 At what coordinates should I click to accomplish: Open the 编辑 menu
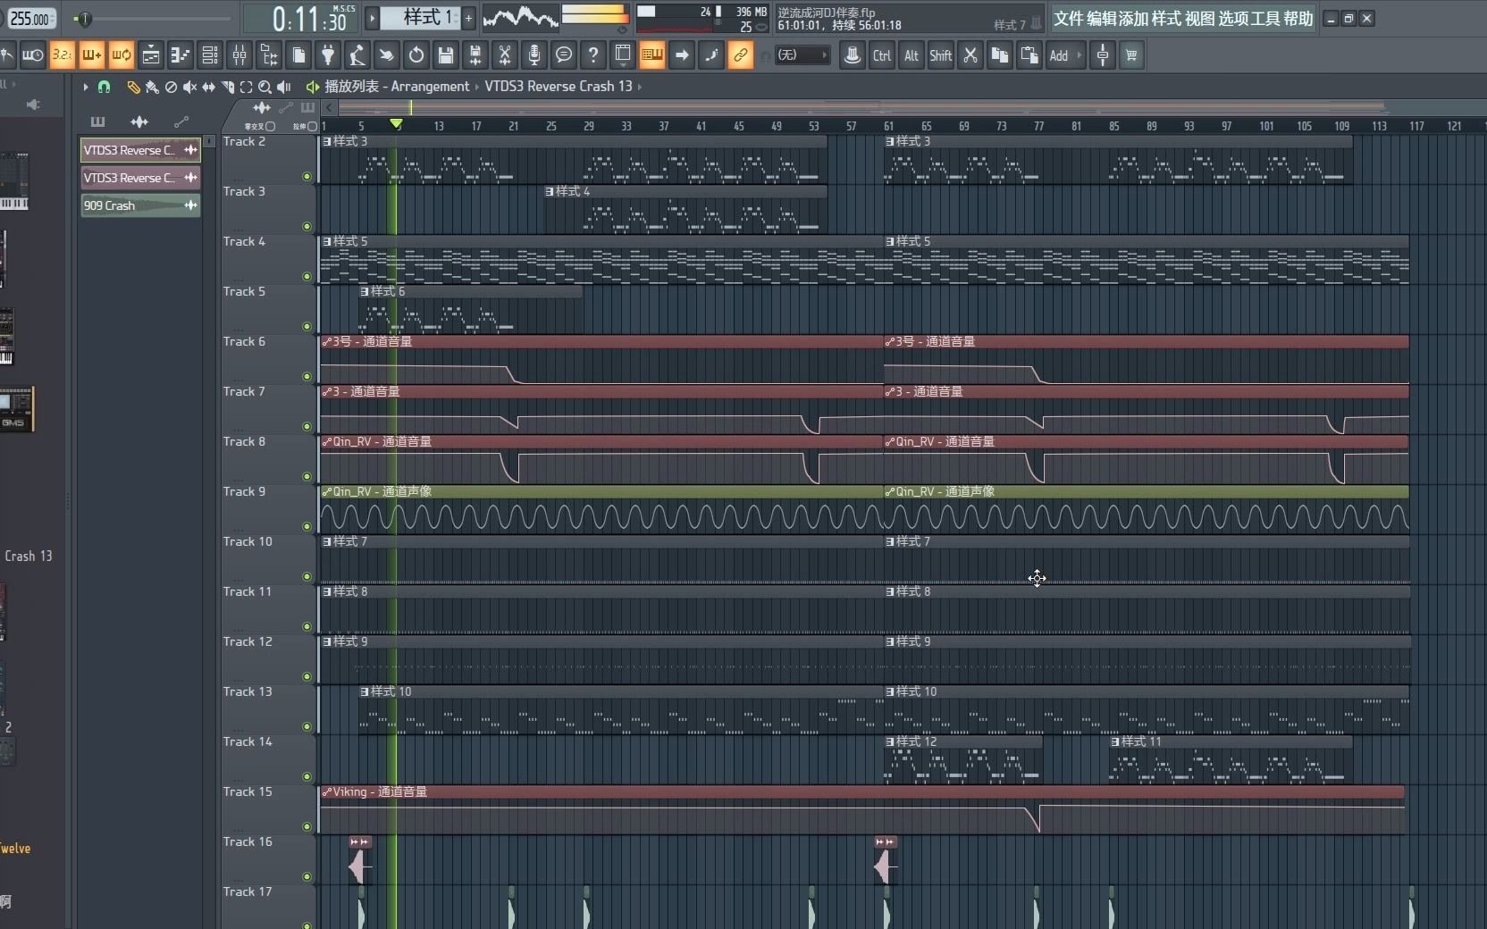pos(1102,19)
